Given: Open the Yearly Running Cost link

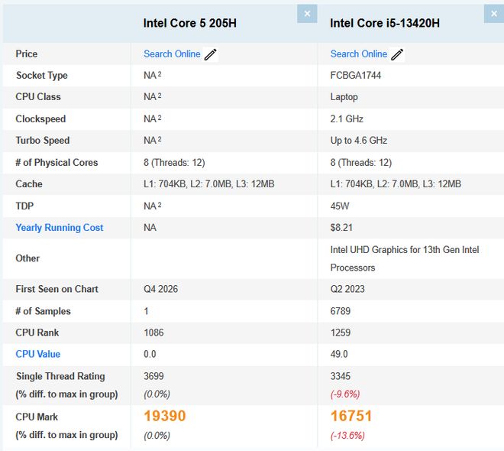Looking at the screenshot, I should (60, 228).
